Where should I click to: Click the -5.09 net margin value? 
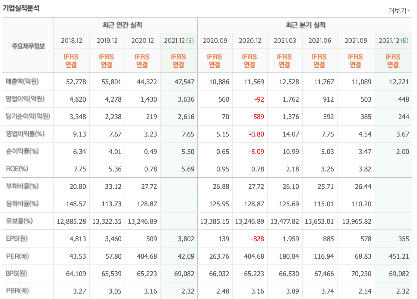[256, 152]
